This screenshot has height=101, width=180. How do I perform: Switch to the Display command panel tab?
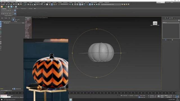click(172, 18)
